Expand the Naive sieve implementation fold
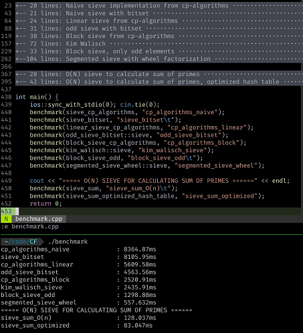 (x=159, y=5)
